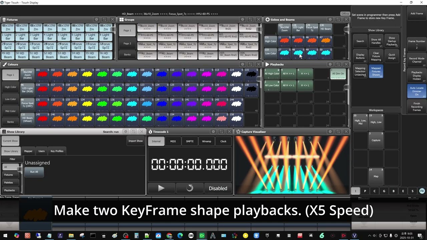Toggle Mapped Fixtures Shown option
This screenshot has height=240, width=427.
point(376,71)
